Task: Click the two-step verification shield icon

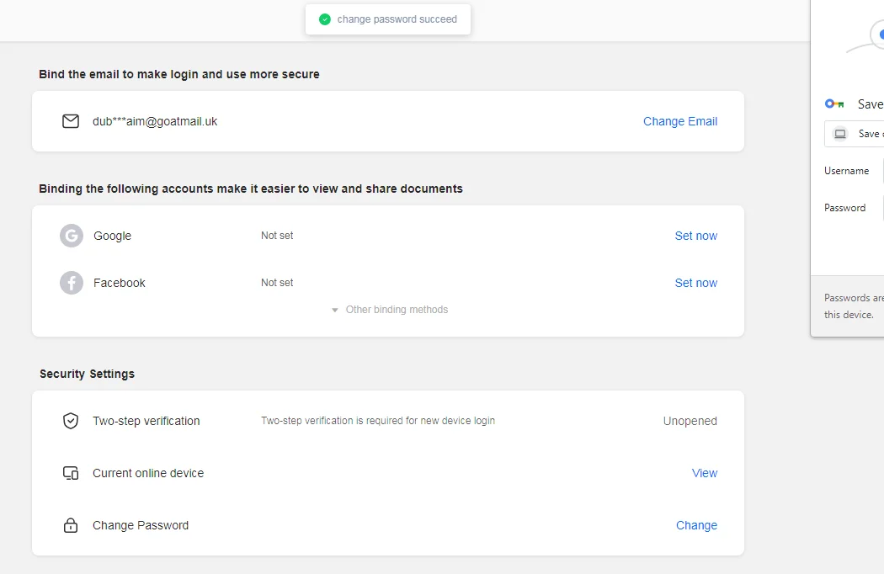Action: point(71,421)
